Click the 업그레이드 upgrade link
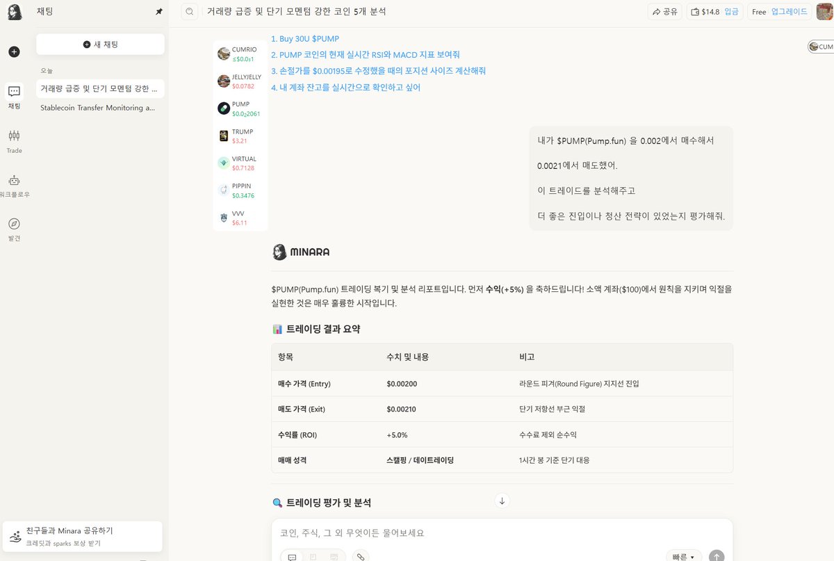This screenshot has width=834, height=561. click(790, 12)
